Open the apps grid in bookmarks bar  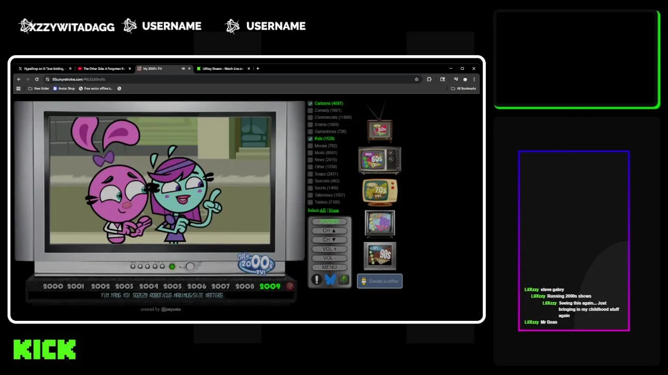tap(18, 89)
